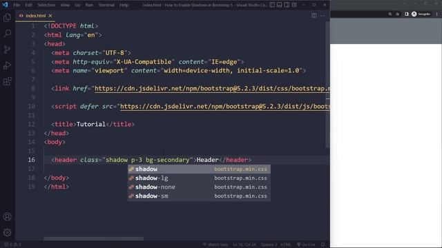The width and height of the screenshot is (442, 248).
Task: Open the Bootstrap CSS CDN link on line 8
Action: pos(212,89)
